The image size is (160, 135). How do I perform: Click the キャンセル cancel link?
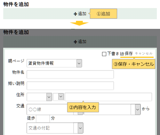(x=144, y=54)
